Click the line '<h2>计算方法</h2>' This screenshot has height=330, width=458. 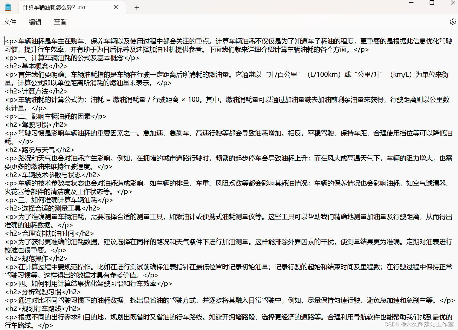tap(36, 91)
